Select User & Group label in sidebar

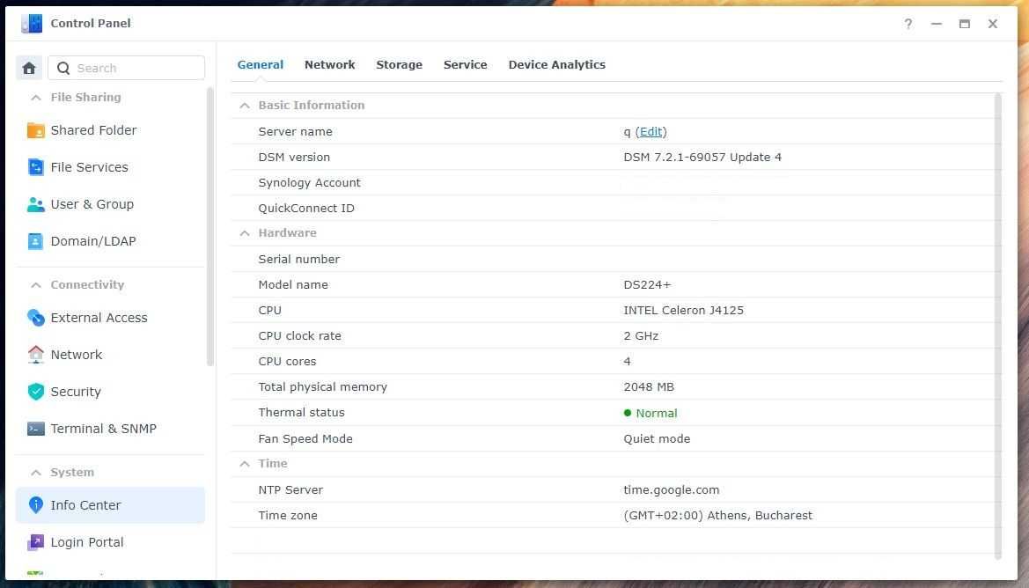coord(92,204)
